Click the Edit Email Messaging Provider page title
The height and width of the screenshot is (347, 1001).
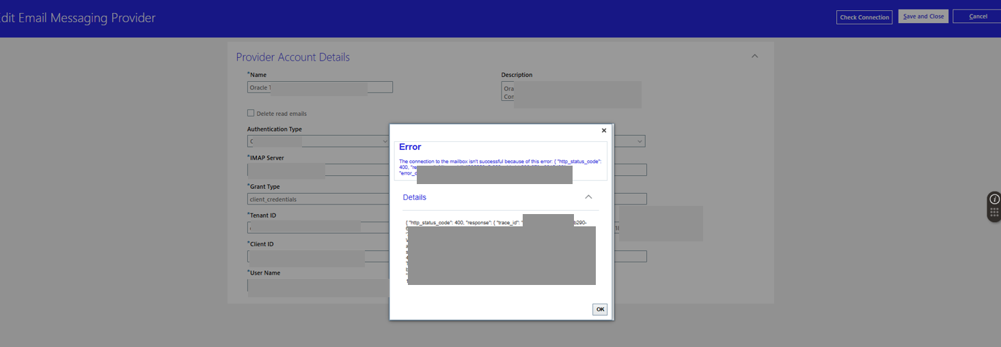point(78,18)
